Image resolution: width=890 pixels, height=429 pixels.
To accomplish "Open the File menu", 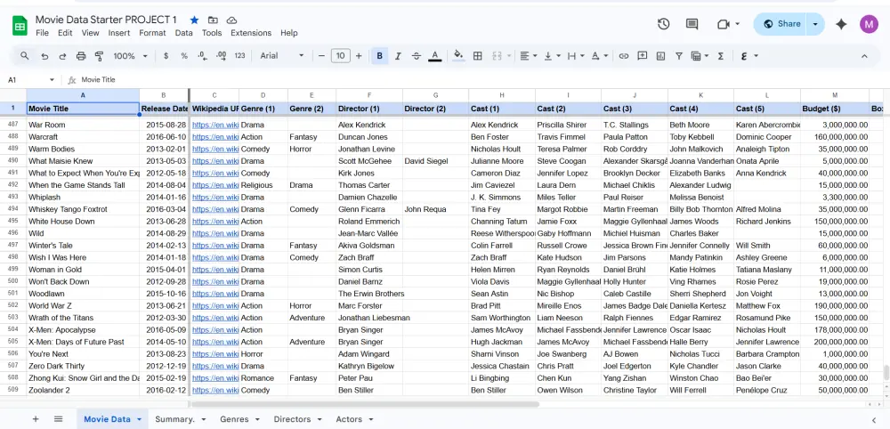I will [42, 33].
